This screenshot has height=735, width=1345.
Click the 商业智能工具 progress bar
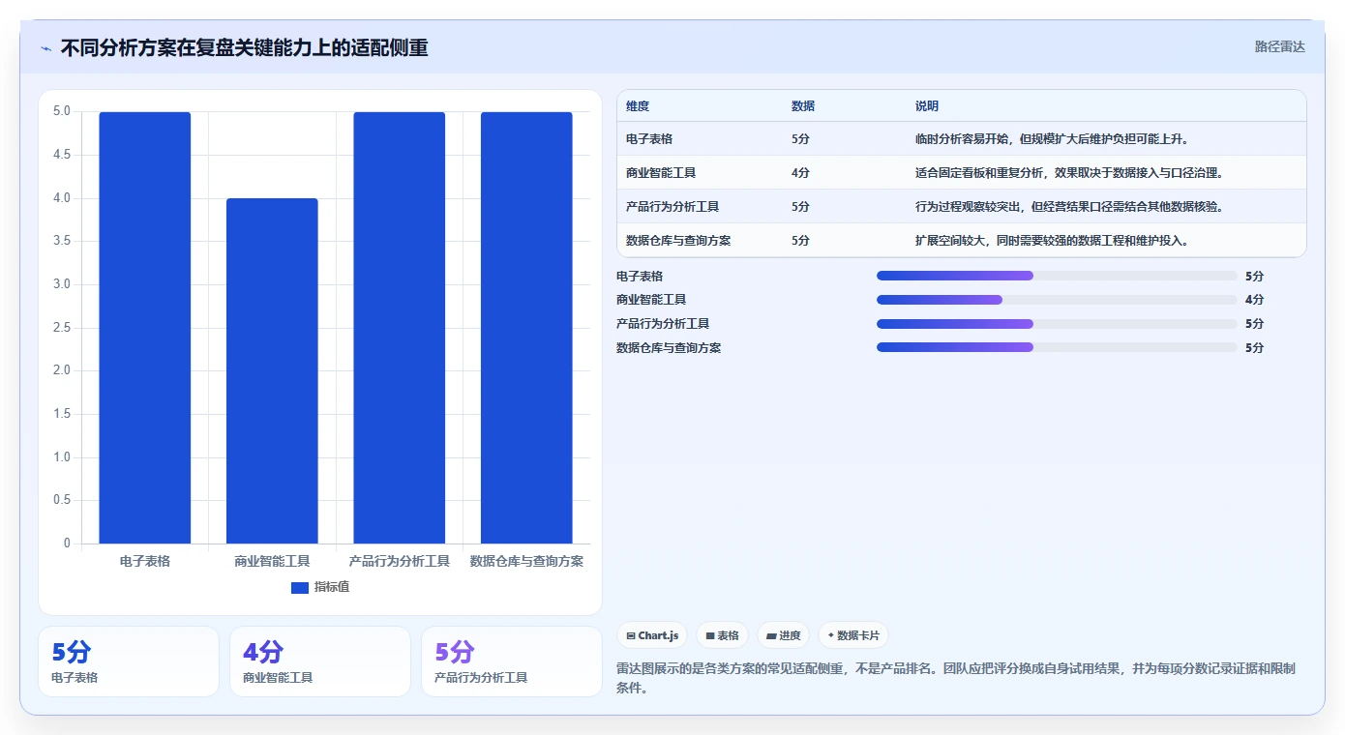coord(1057,300)
